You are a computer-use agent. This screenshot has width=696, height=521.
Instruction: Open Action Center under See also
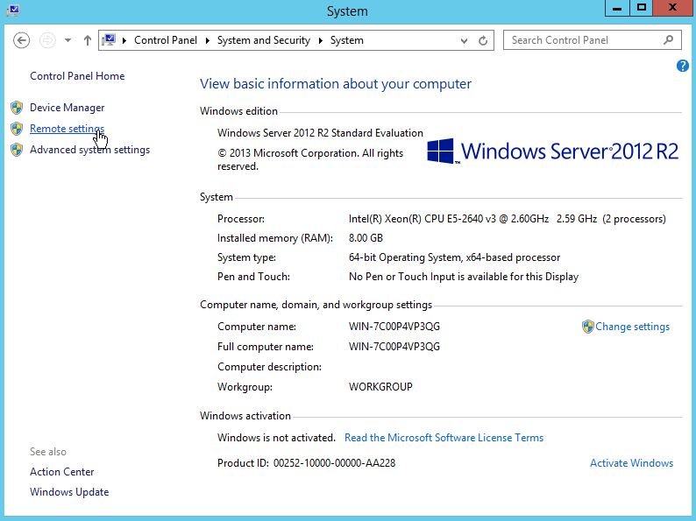pos(61,472)
